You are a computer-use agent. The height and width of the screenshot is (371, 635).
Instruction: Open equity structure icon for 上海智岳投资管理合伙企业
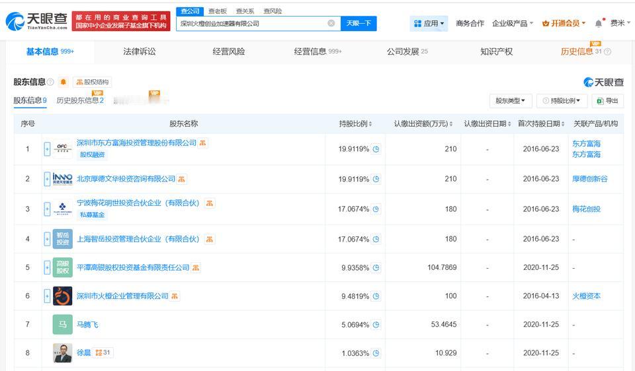[210, 239]
